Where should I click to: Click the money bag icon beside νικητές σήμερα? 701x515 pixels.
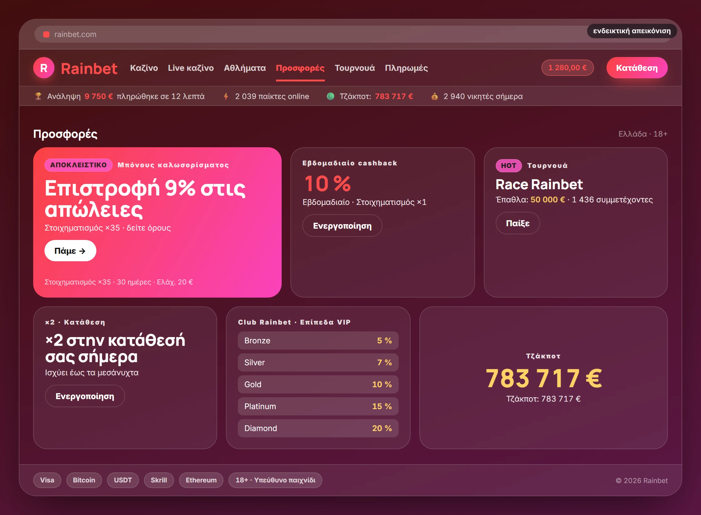pos(434,96)
